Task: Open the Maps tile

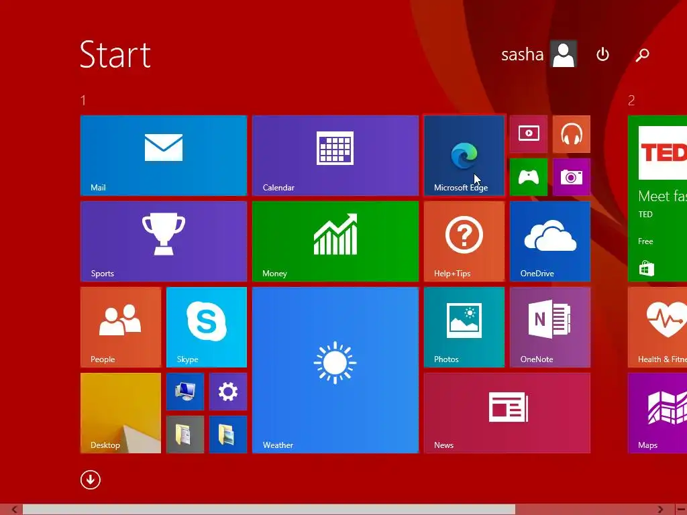Action: [x=657, y=413]
